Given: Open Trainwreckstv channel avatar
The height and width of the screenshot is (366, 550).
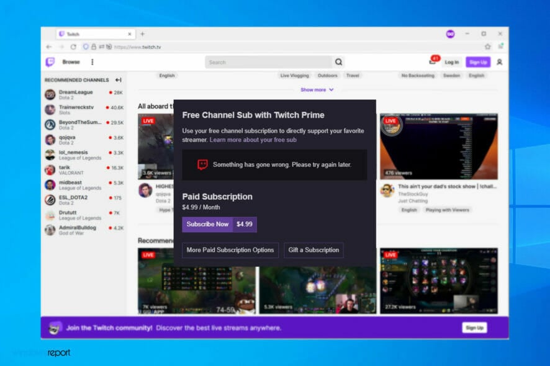Looking at the screenshot, I should tap(50, 109).
